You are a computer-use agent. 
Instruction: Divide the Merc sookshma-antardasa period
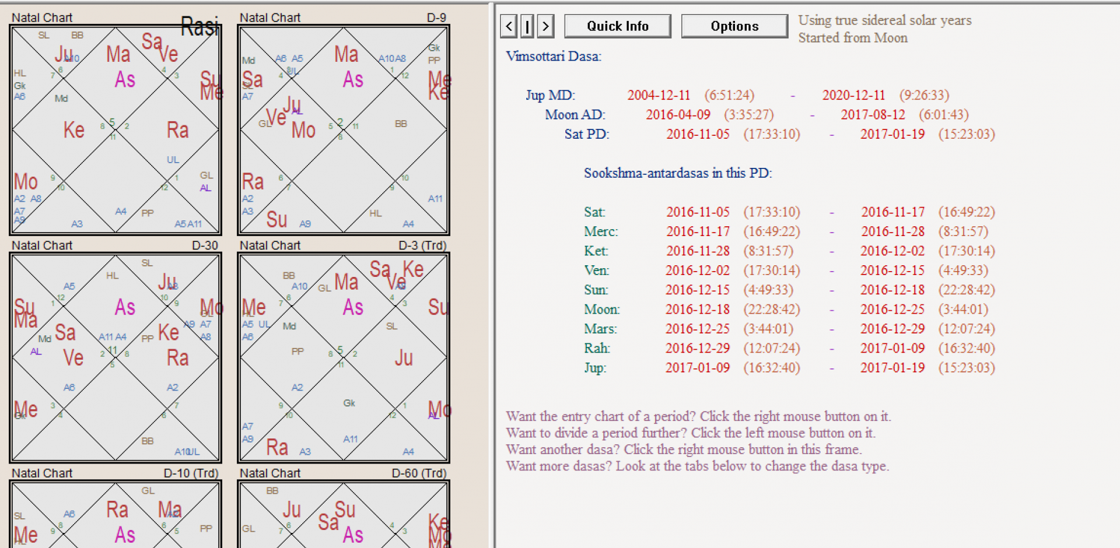pyautogui.click(x=600, y=231)
